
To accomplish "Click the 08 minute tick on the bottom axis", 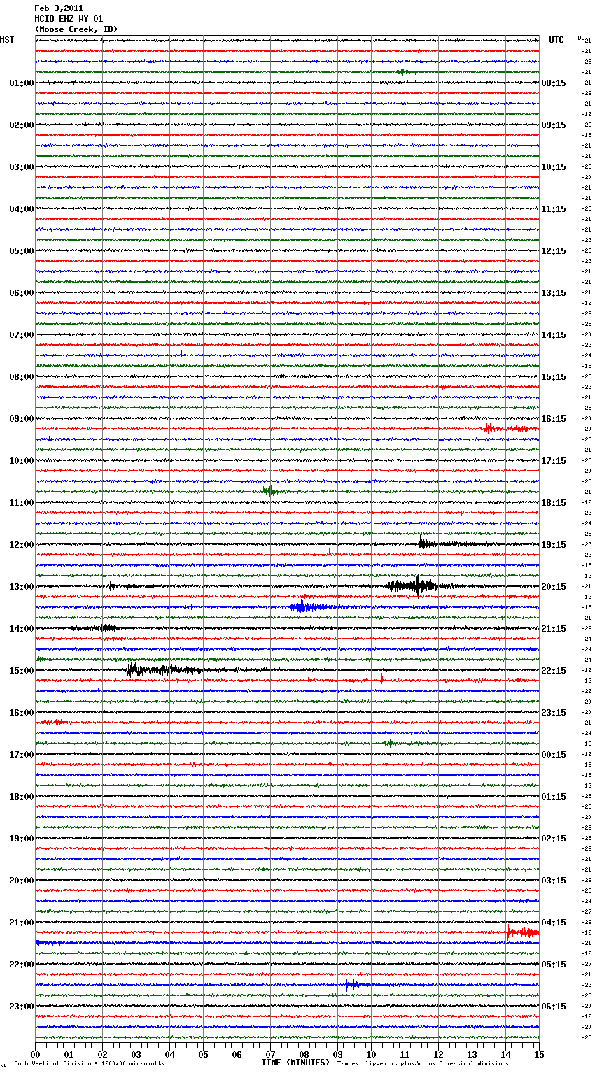I will 304,1053.
